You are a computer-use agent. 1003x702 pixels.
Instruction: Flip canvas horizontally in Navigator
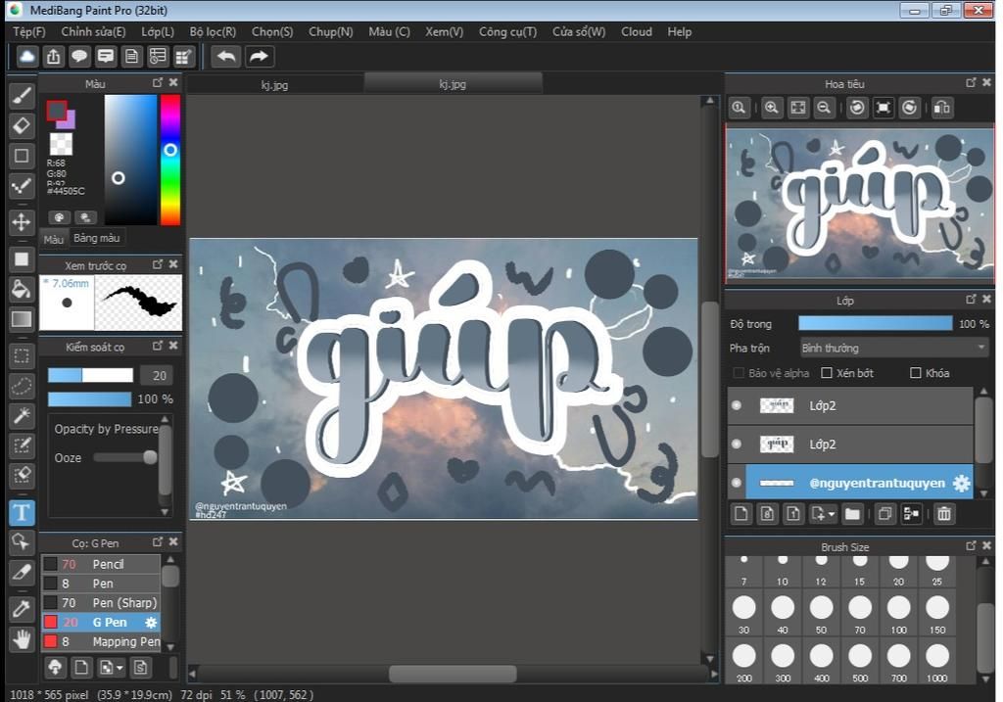[941, 108]
